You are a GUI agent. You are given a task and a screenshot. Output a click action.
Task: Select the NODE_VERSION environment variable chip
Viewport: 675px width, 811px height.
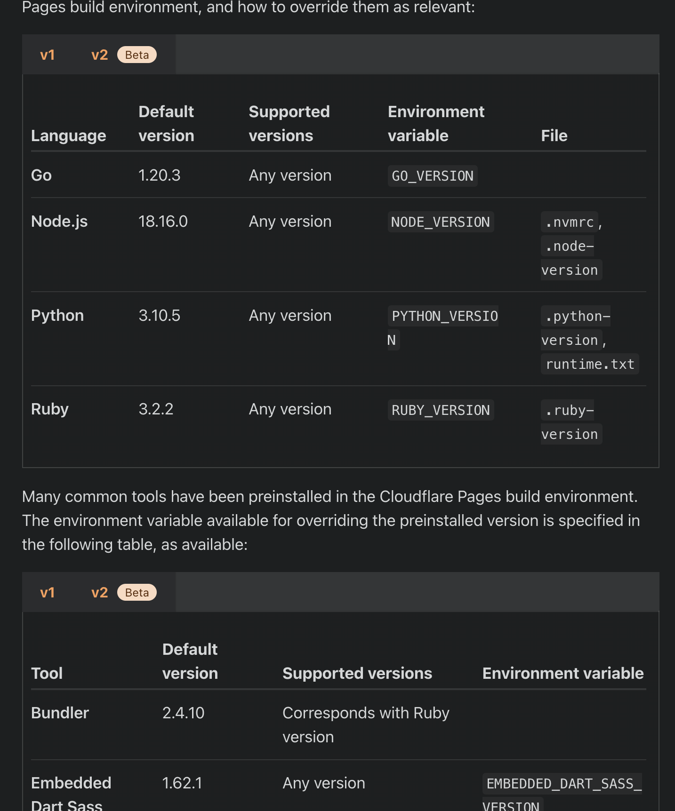[x=441, y=222]
